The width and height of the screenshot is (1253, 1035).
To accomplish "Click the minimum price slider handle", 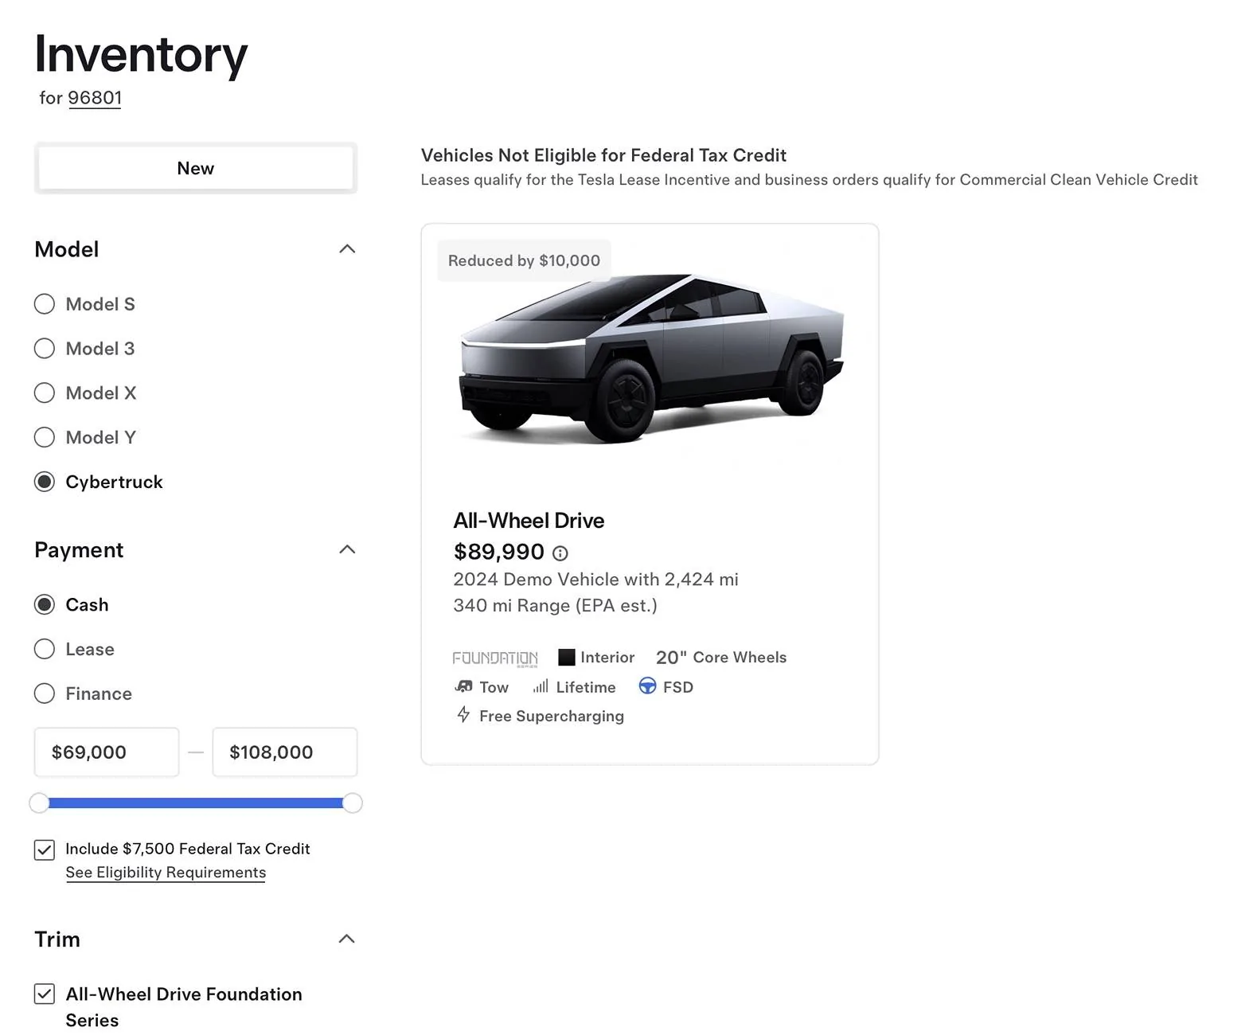I will 39,803.
